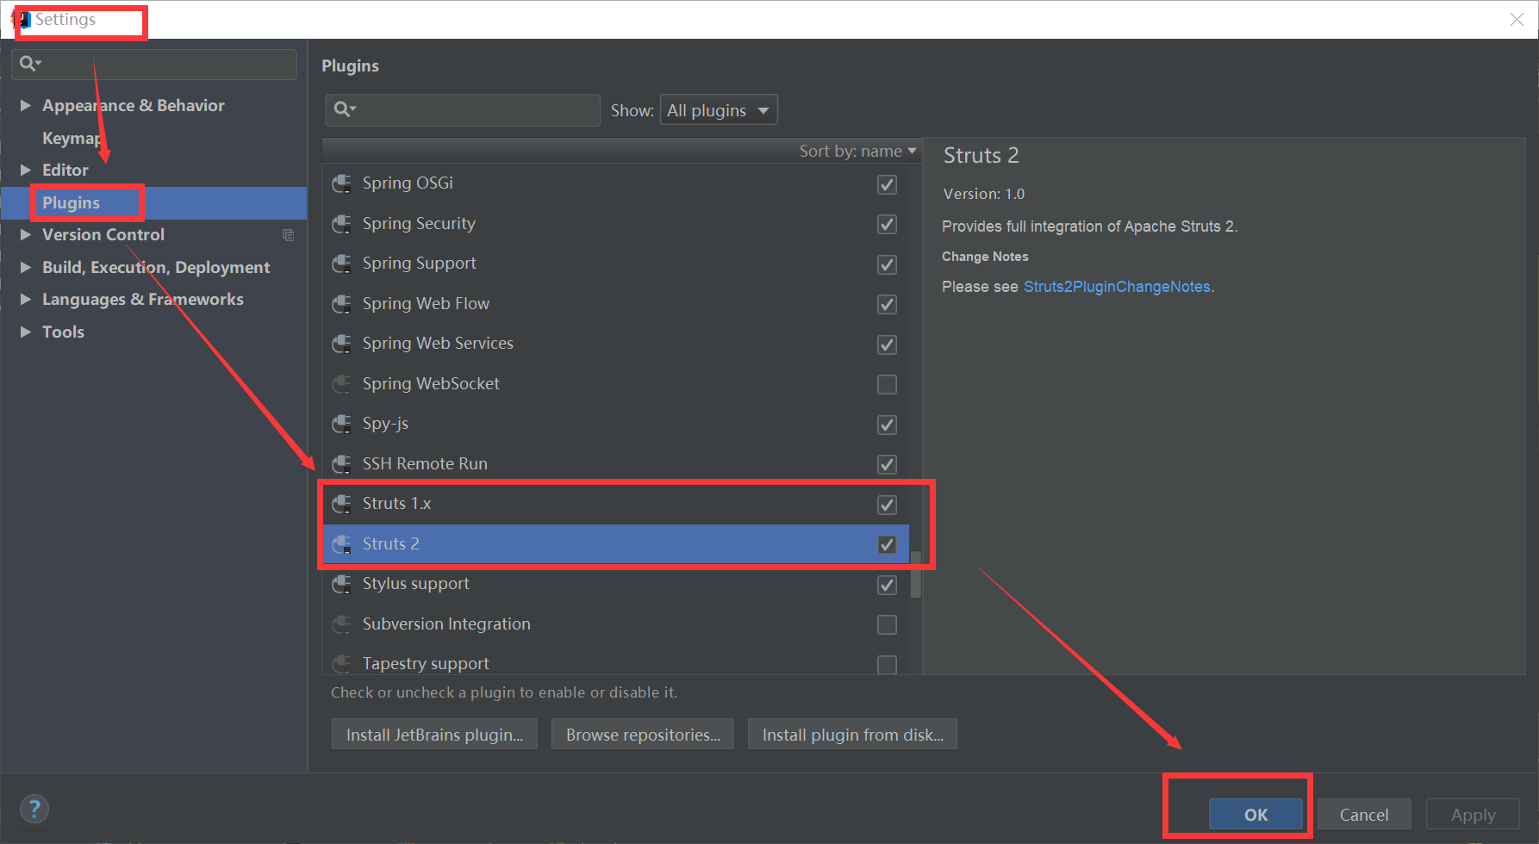Click the Spring Support plugin icon
The image size is (1539, 844).
342,264
